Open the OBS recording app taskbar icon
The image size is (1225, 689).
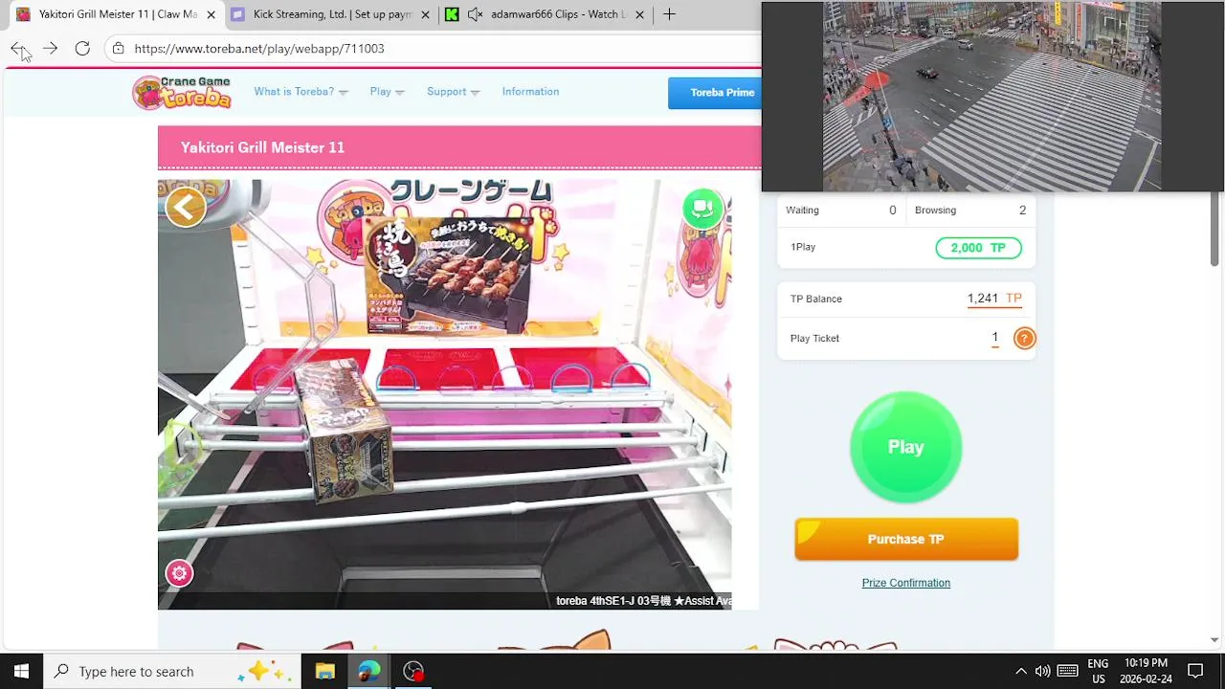pyautogui.click(x=413, y=671)
